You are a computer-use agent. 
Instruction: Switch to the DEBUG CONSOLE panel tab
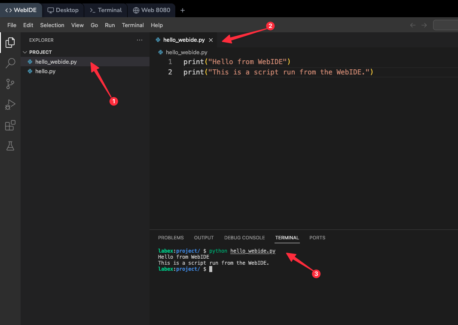click(x=244, y=238)
